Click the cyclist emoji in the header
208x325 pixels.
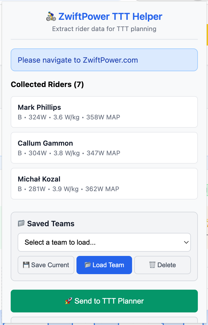point(51,16)
